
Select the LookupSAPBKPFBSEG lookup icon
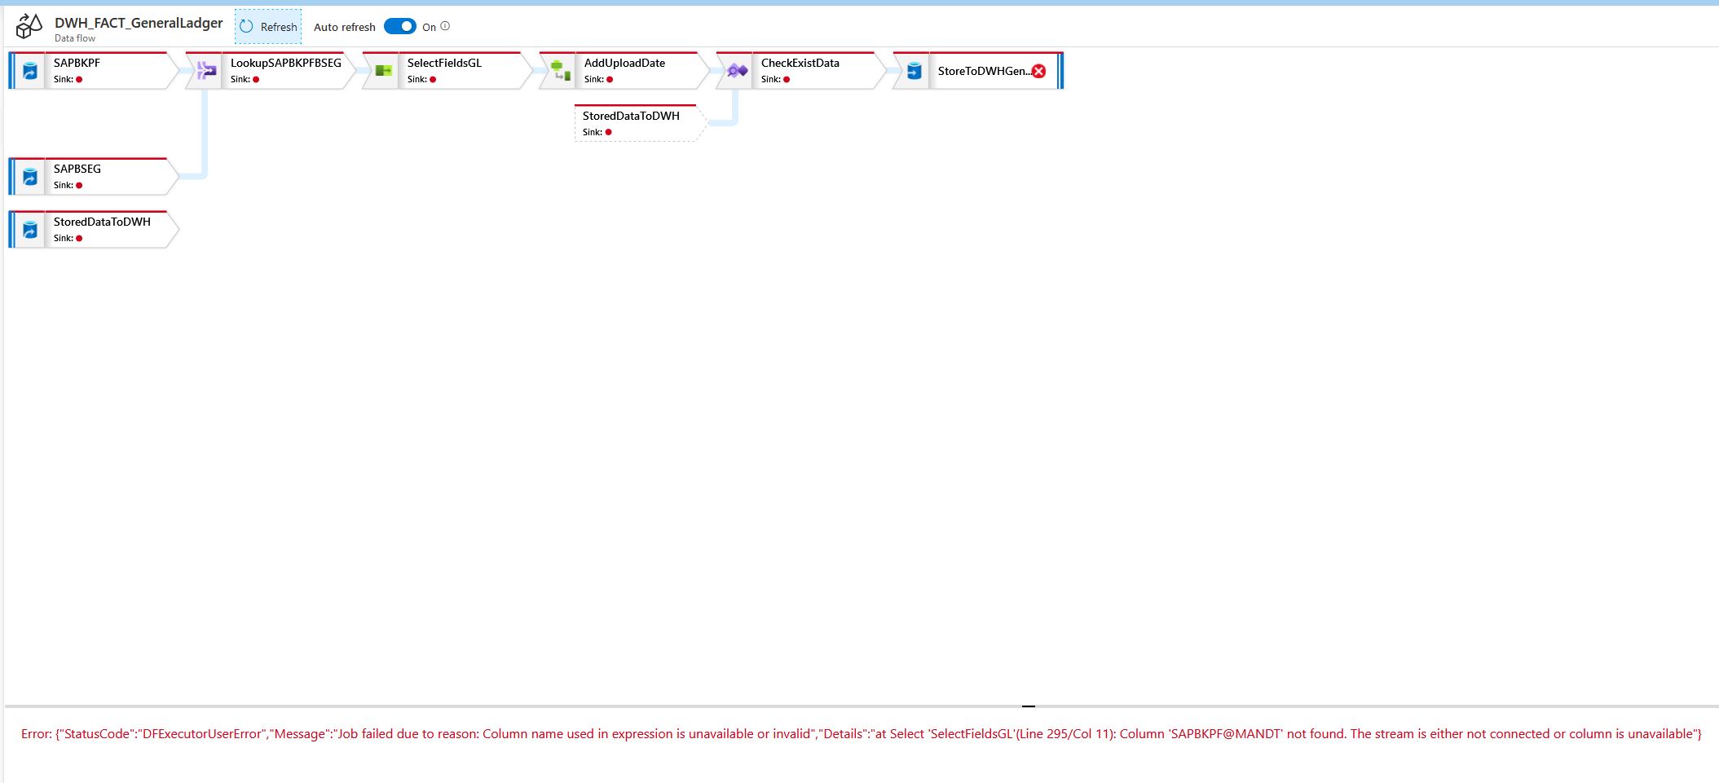pyautogui.click(x=207, y=71)
